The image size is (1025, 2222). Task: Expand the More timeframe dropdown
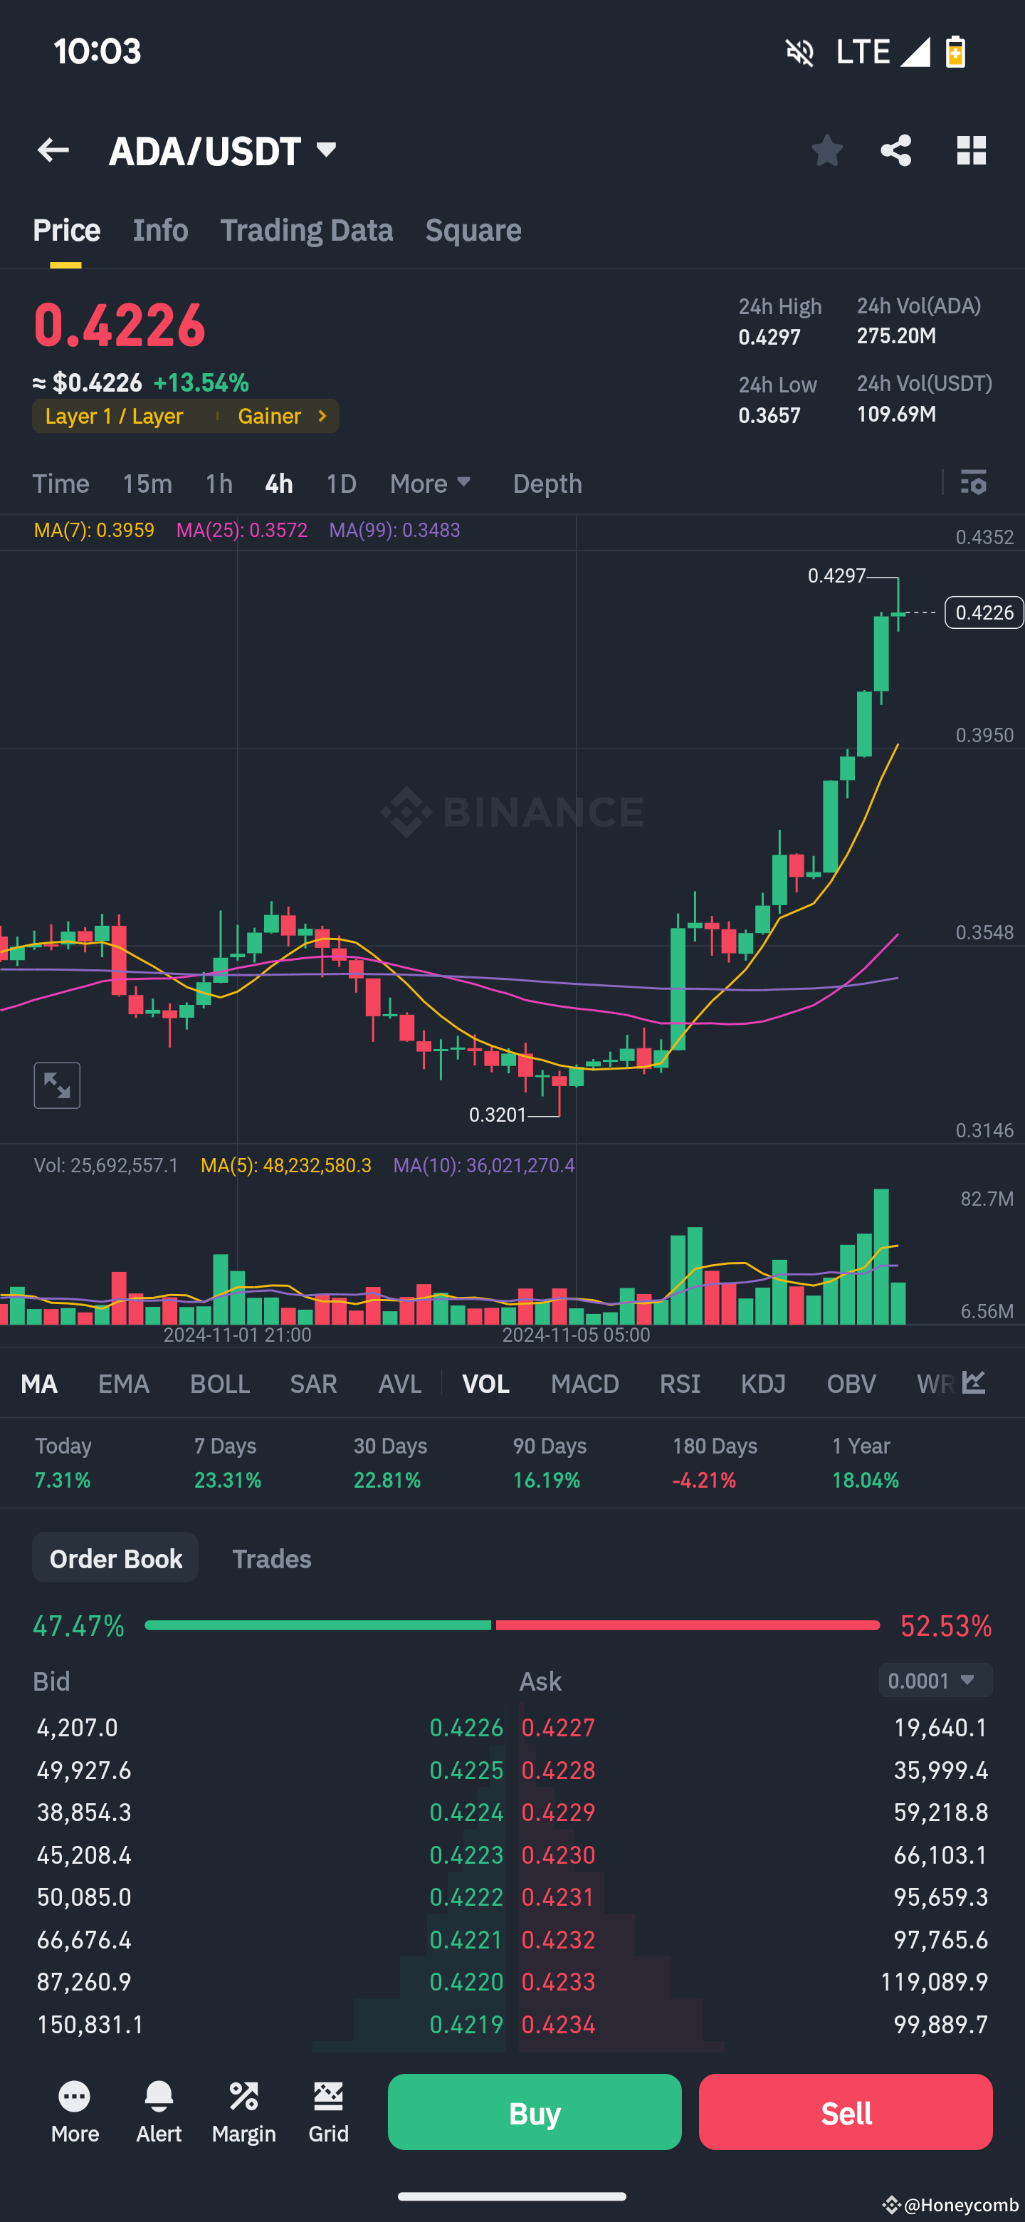429,484
